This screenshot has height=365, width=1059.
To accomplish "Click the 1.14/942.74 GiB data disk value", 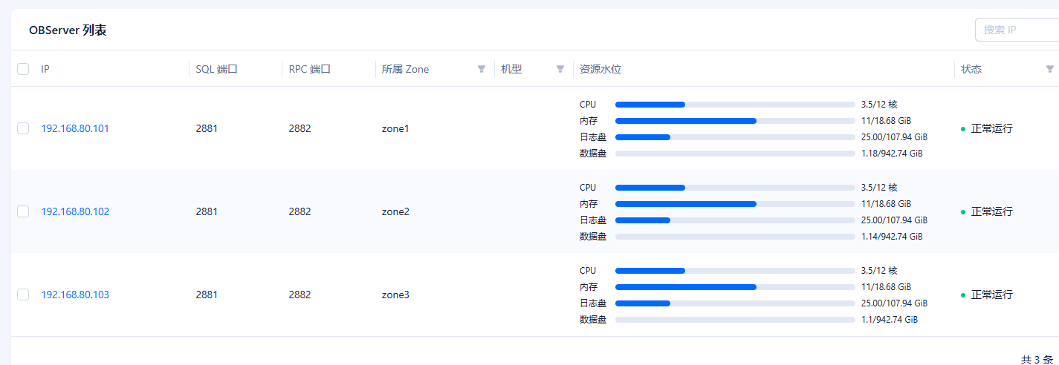I will [892, 237].
